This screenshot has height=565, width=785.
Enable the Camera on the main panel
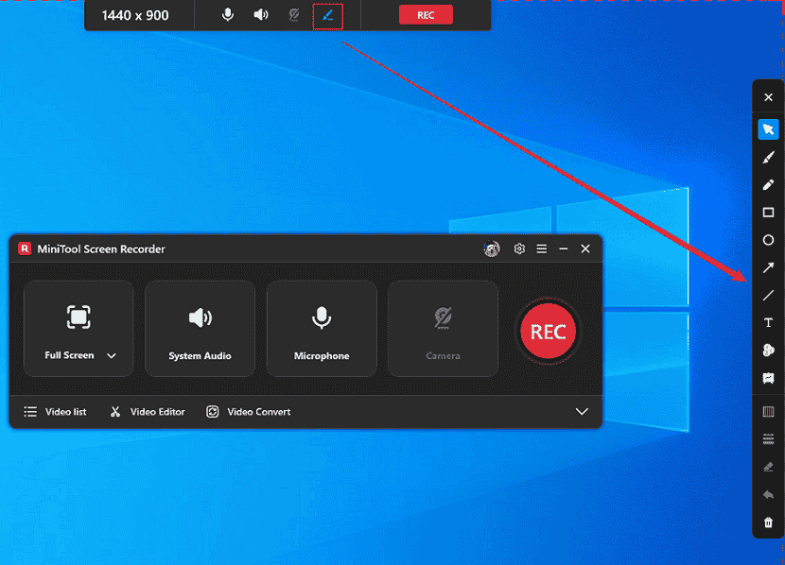(x=443, y=328)
